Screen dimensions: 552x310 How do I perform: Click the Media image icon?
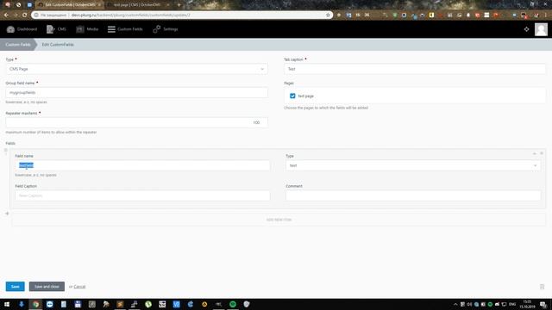80,29
